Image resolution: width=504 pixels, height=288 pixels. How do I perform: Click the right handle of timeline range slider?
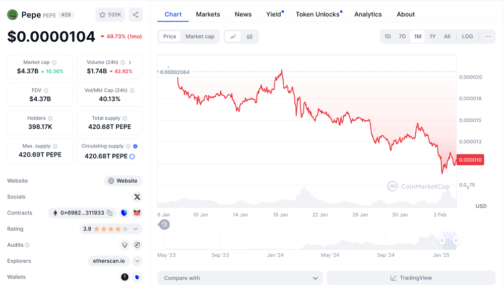coord(456,241)
